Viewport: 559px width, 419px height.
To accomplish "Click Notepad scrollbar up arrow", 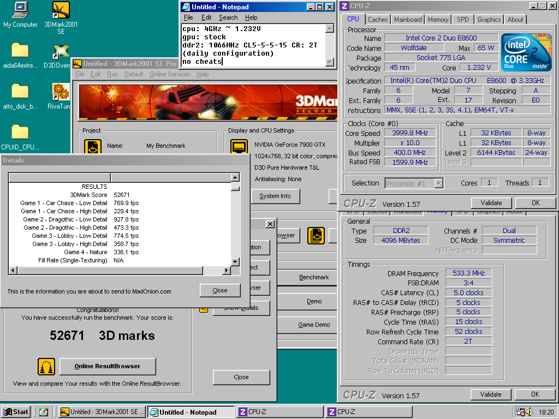I will click(x=329, y=28).
